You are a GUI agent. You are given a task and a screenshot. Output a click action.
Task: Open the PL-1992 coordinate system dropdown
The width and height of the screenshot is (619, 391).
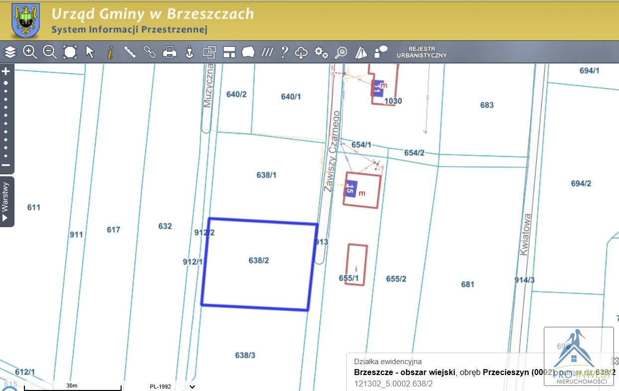[x=172, y=386]
